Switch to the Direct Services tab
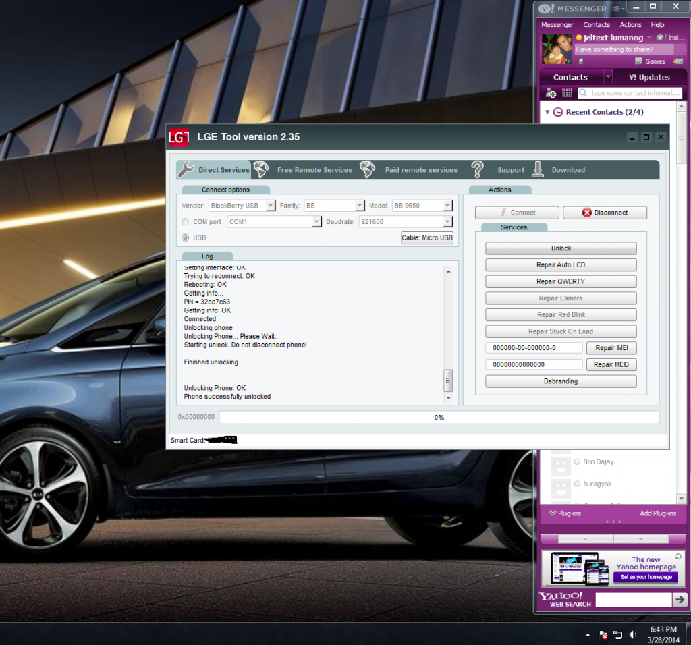This screenshot has width=691, height=645. coord(214,169)
